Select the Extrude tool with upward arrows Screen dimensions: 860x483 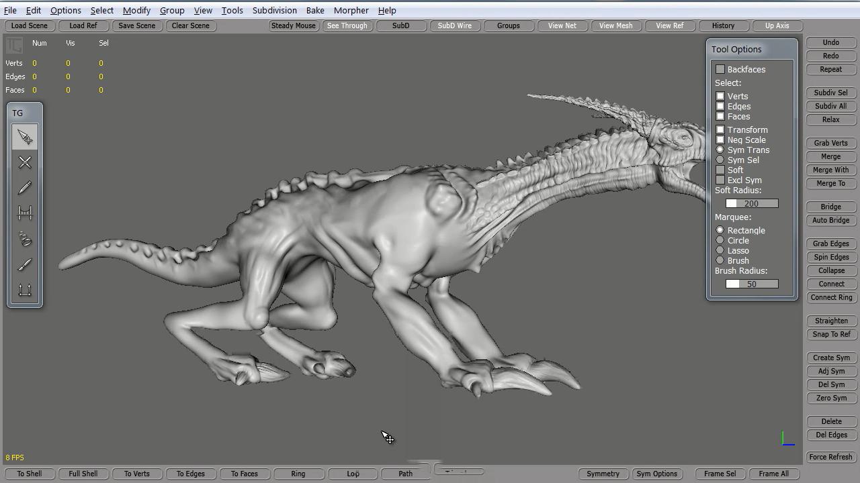(25, 290)
